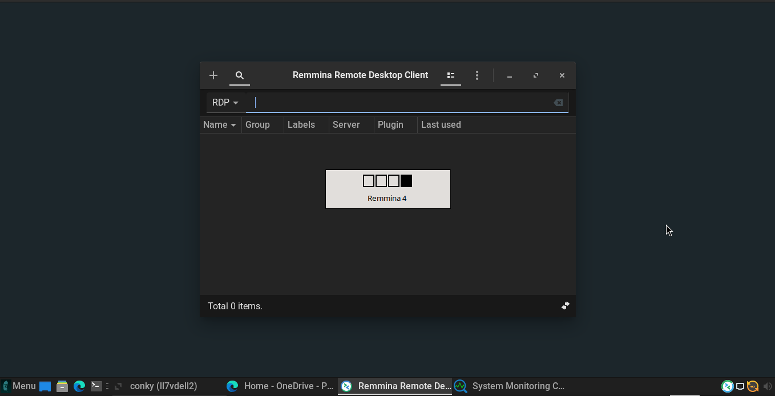The width and height of the screenshot is (775, 396).
Task: Click the 'Total 0 items.' status text
Action: click(x=235, y=306)
